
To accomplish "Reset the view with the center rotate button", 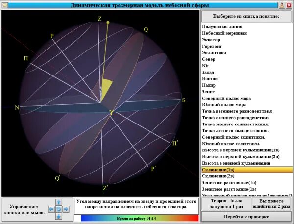I will tap(59, 209).
